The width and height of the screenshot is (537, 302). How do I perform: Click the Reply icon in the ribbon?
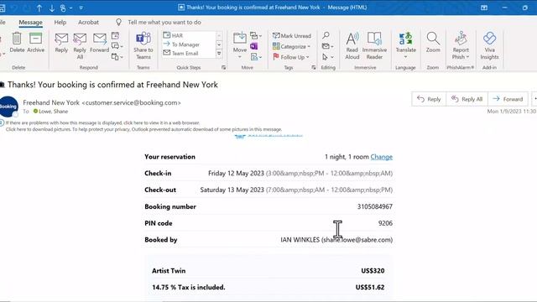coord(61,43)
